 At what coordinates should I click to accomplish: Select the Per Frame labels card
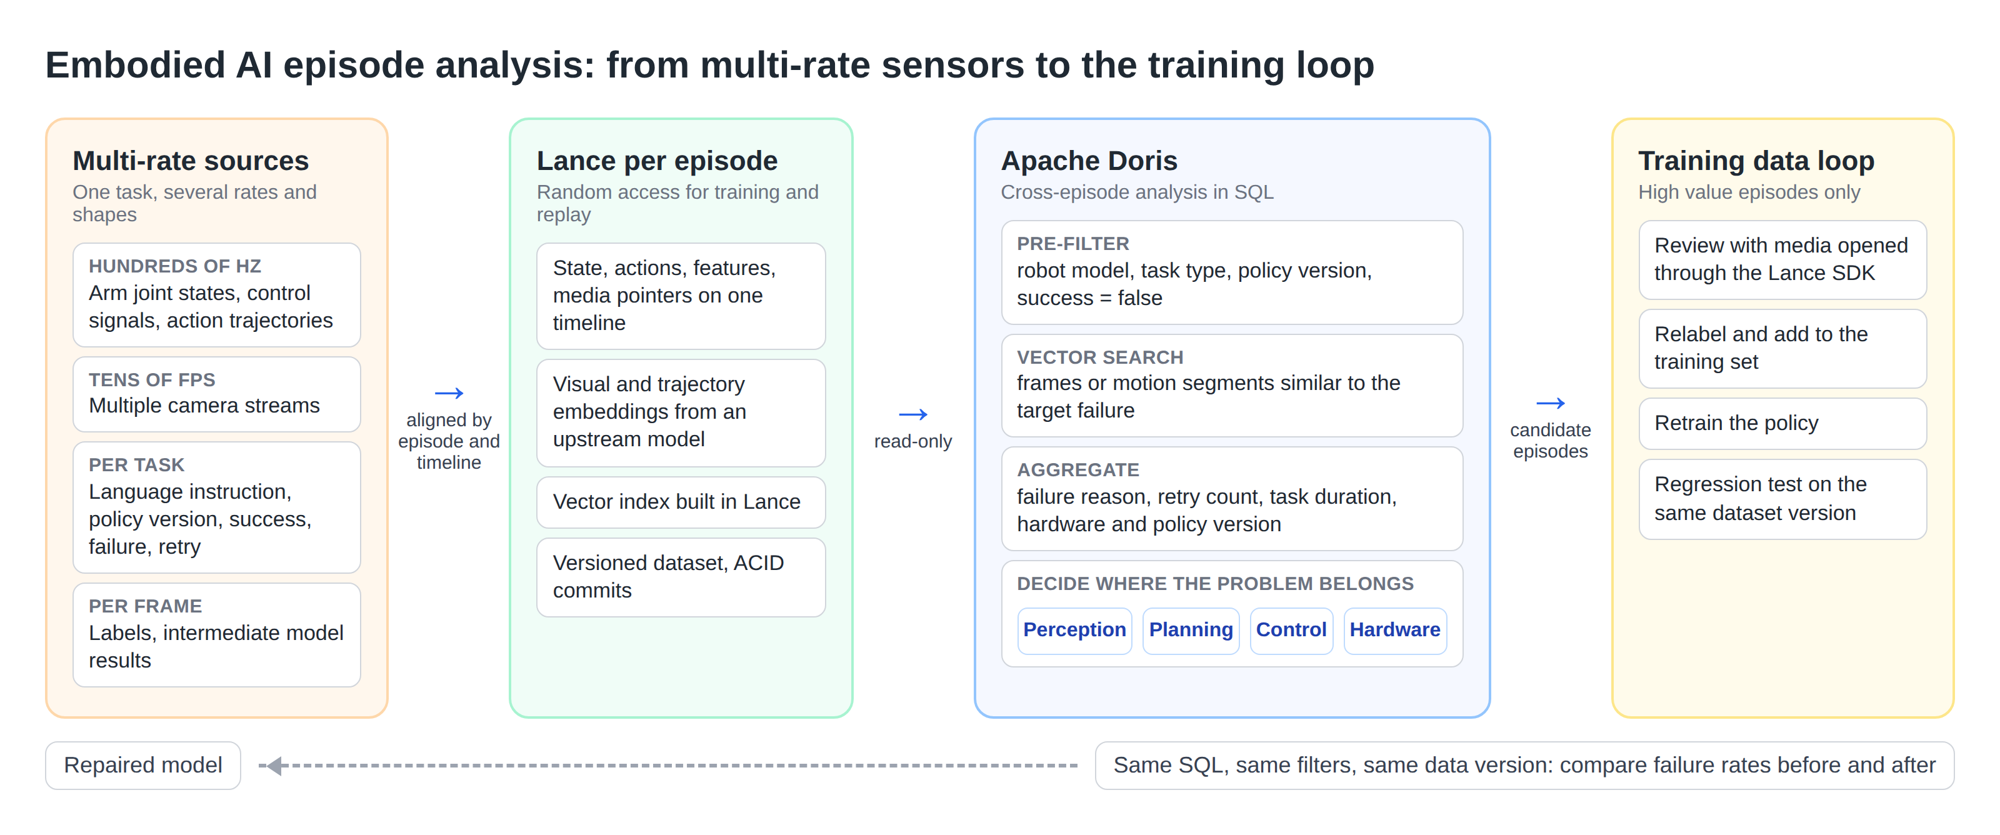217,634
